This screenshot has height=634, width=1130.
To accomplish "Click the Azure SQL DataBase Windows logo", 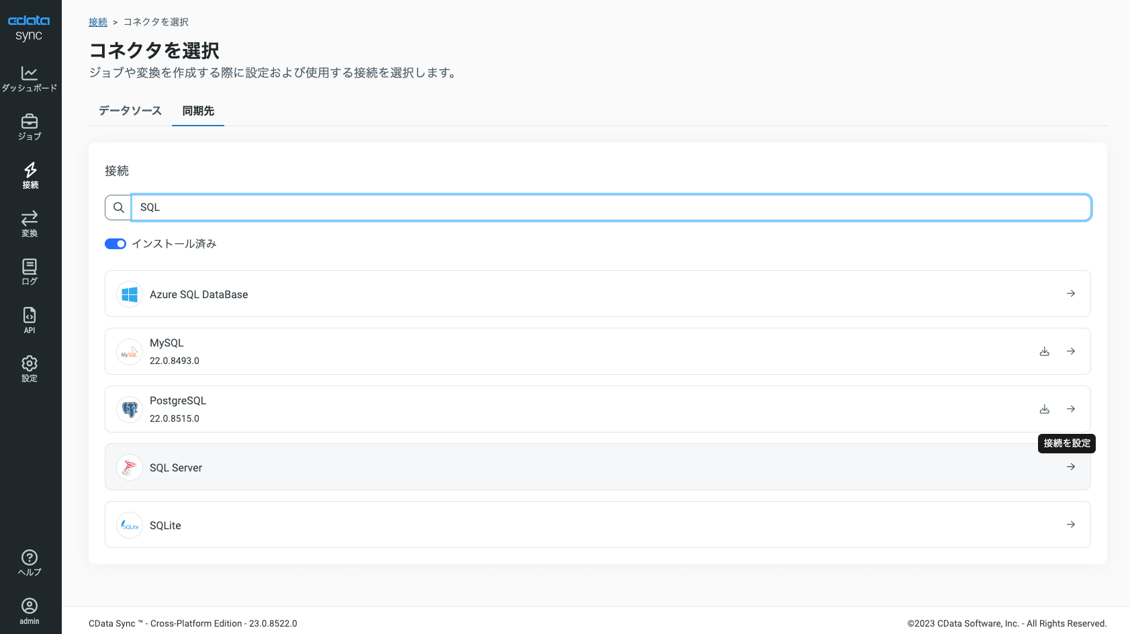I will (x=130, y=294).
